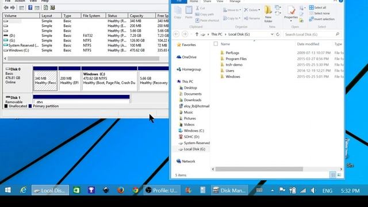Open Properties in the Explorer ribbon

tap(291, 14)
